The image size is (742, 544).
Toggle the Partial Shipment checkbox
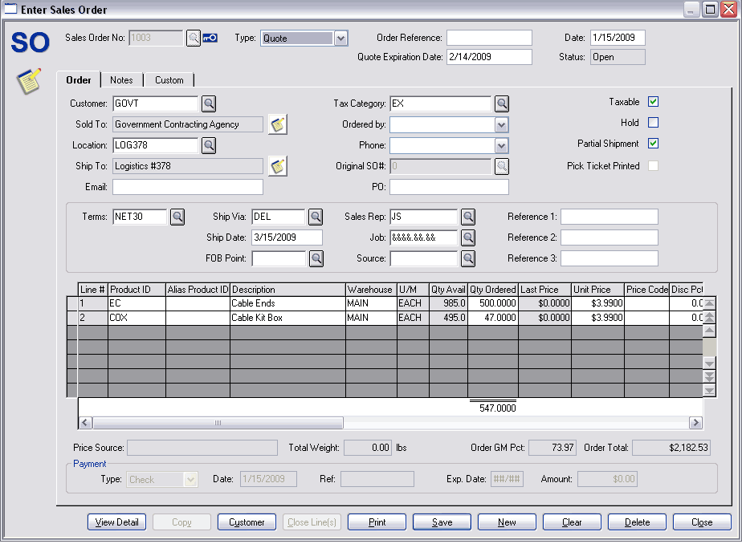click(x=653, y=144)
